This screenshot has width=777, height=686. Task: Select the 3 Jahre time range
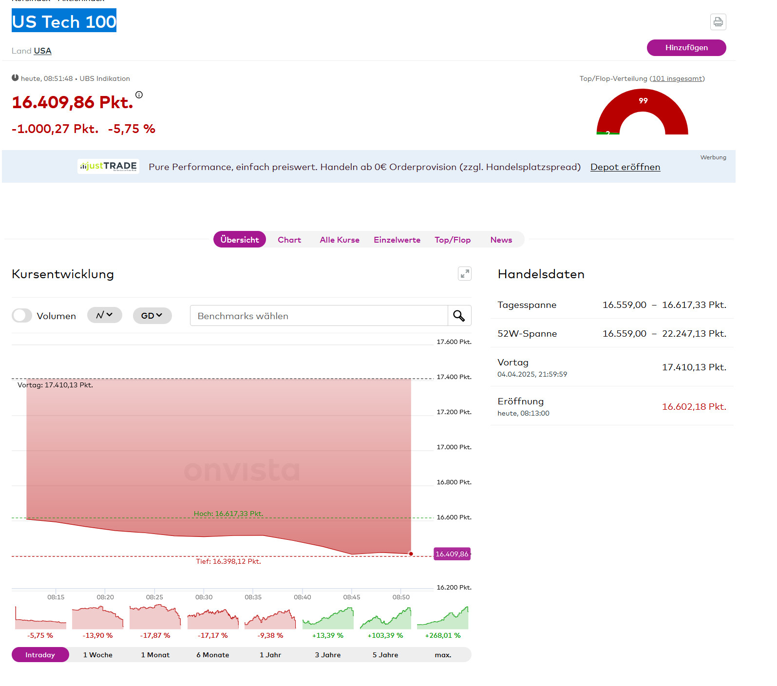tap(328, 655)
